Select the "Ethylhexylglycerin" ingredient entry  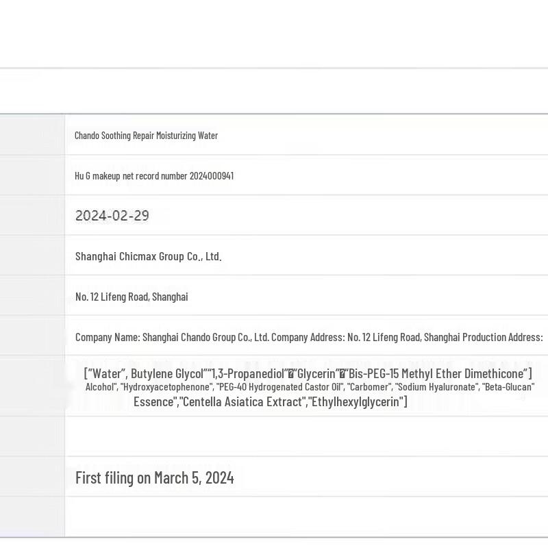coord(356,402)
